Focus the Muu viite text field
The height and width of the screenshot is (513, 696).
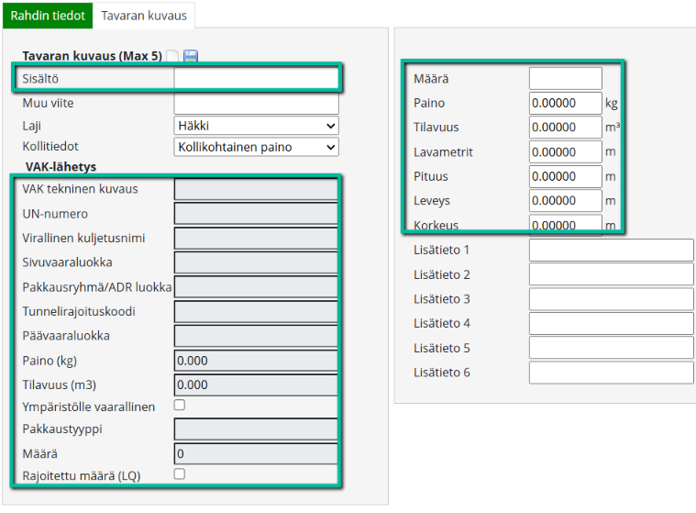[x=256, y=103]
